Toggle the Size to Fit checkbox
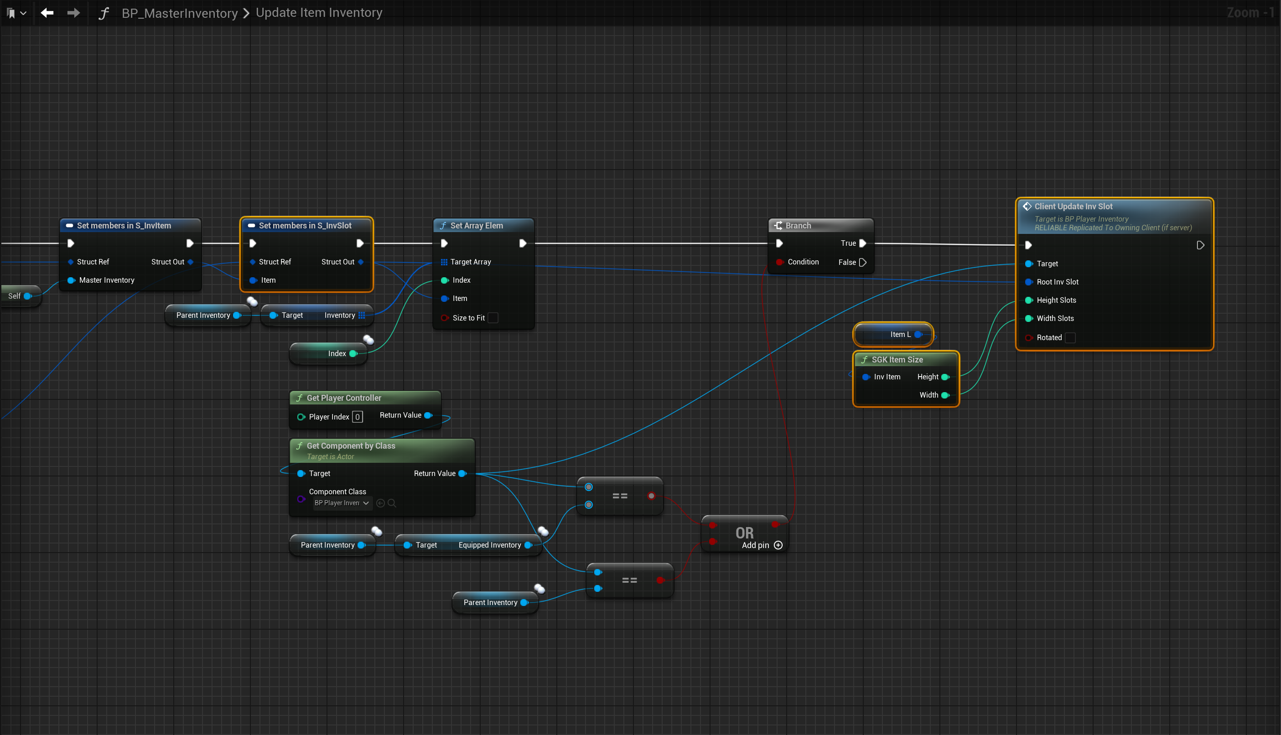 click(493, 318)
